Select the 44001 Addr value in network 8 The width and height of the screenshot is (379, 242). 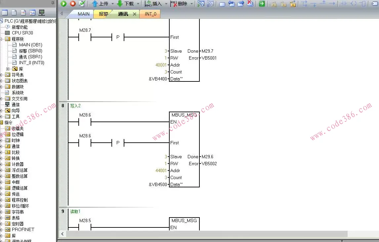point(161,171)
